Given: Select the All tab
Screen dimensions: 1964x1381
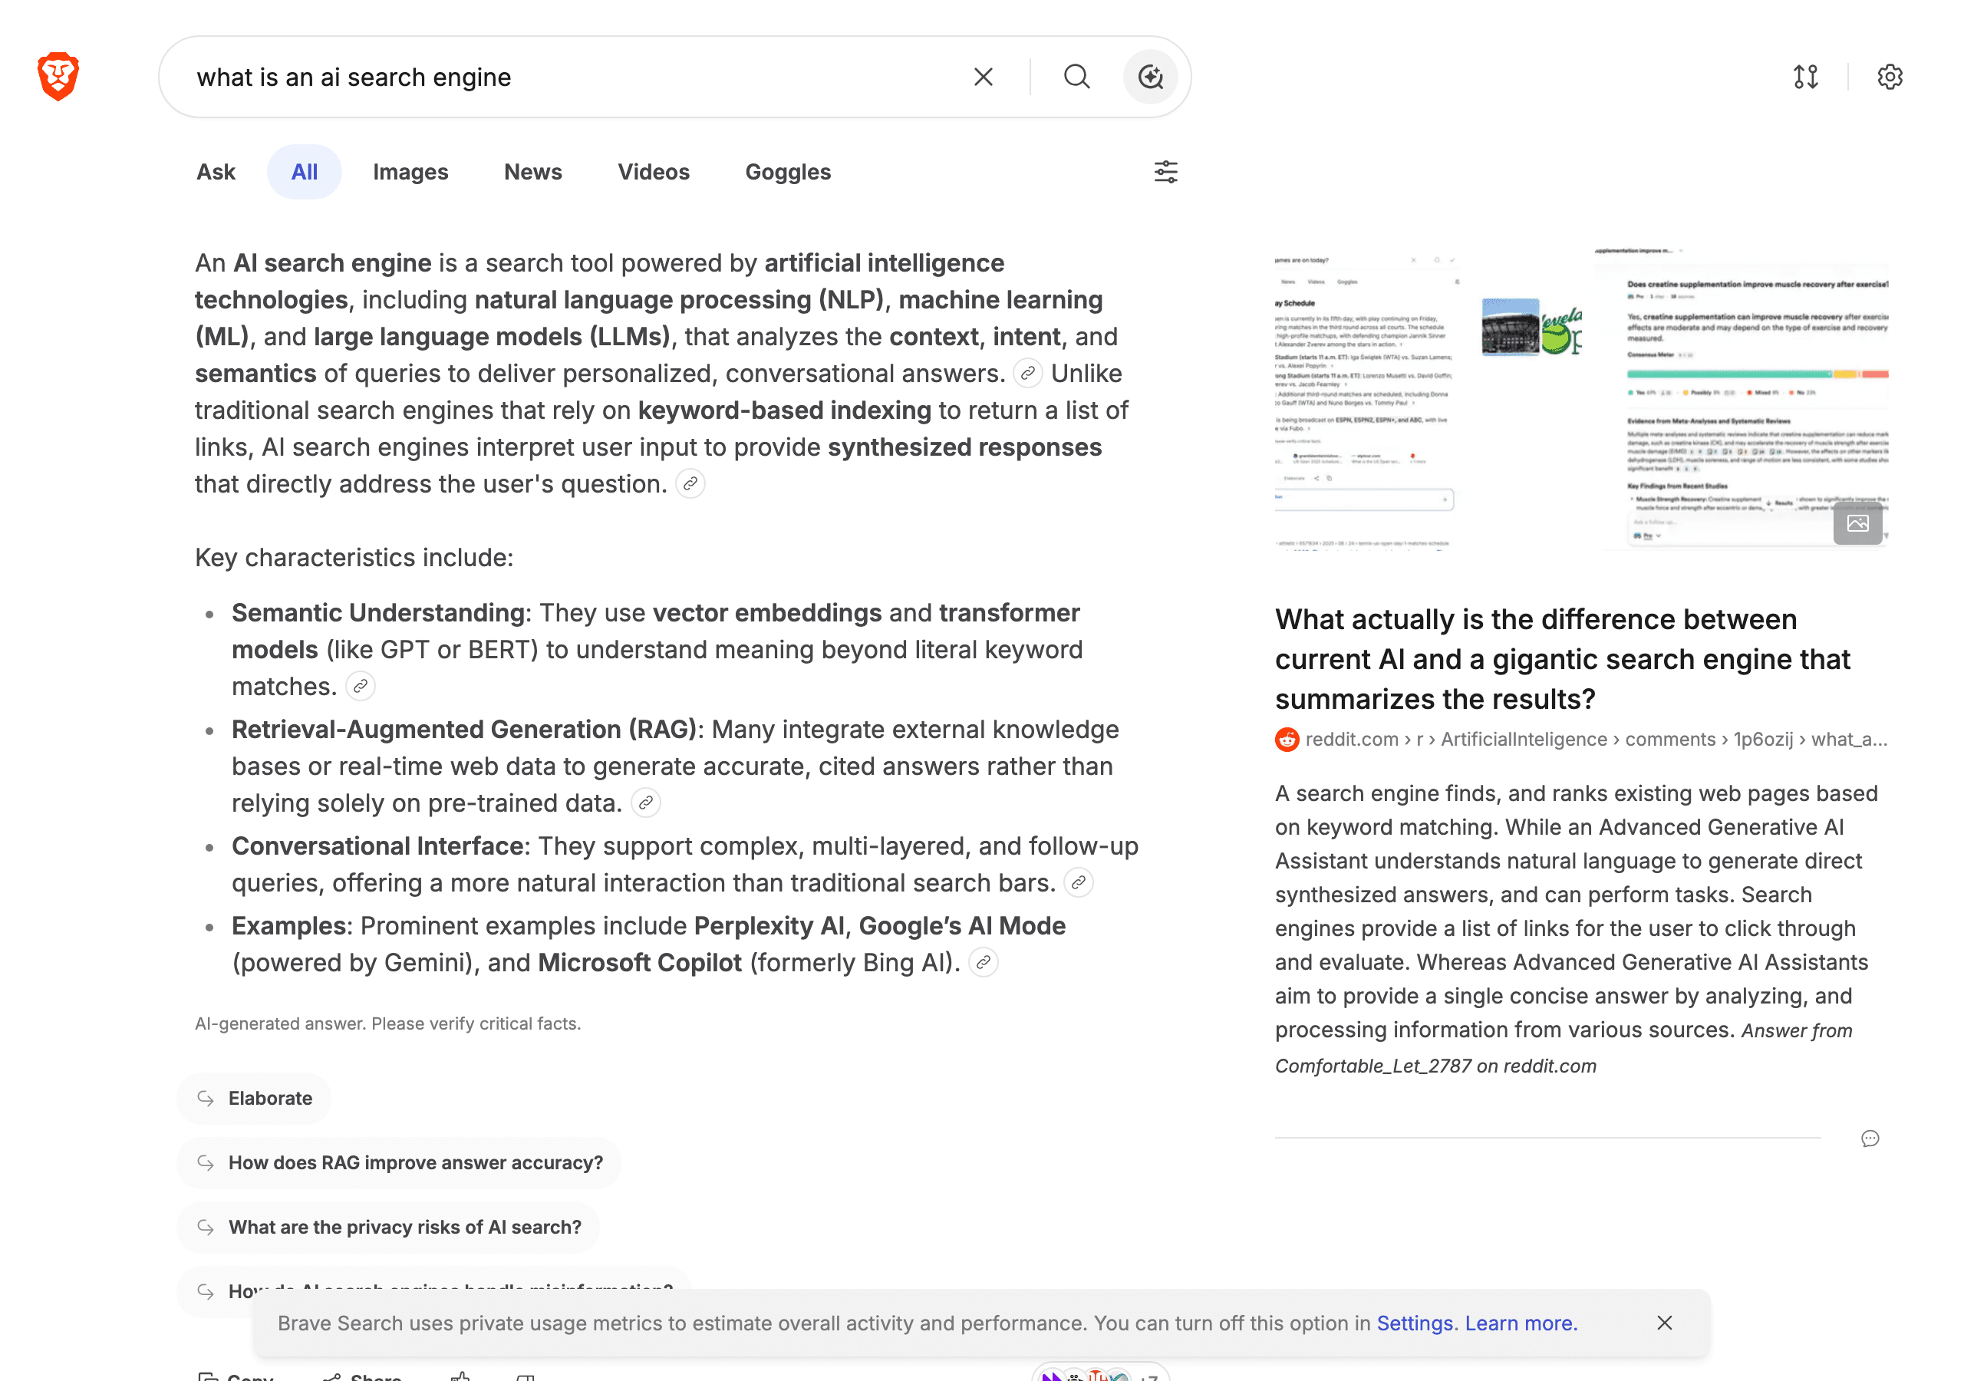Looking at the screenshot, I should click(x=305, y=172).
